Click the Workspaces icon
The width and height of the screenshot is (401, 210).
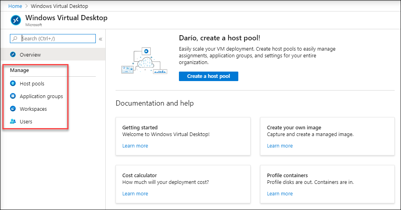tap(13, 109)
